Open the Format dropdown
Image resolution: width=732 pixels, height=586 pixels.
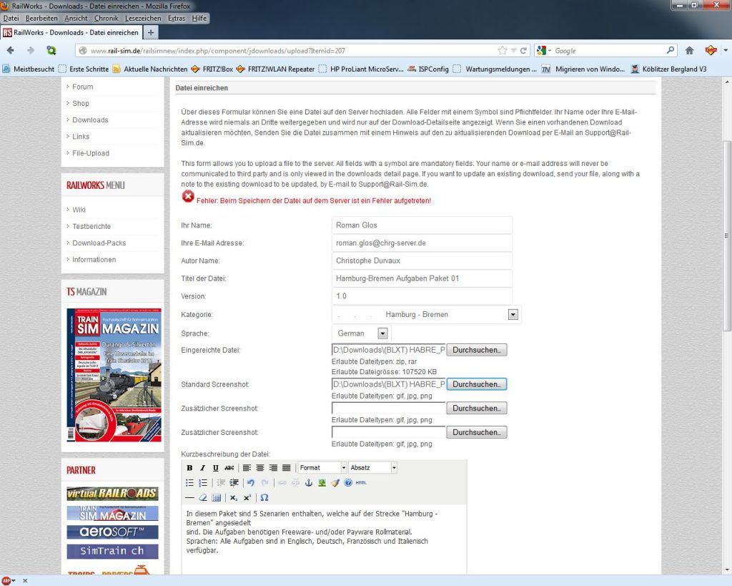[322, 468]
